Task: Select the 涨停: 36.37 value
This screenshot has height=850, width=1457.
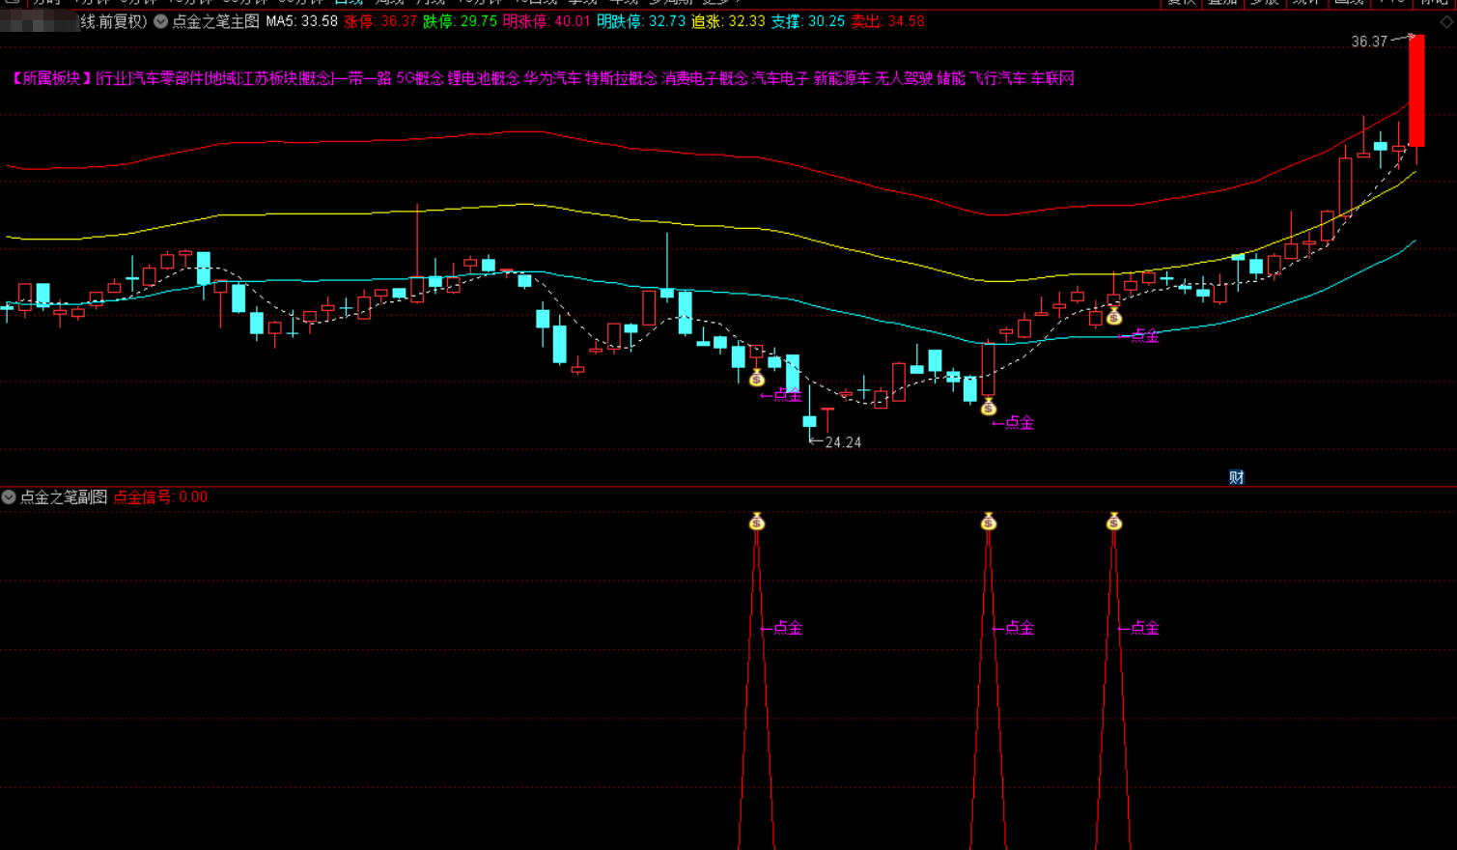Action: 380,21
